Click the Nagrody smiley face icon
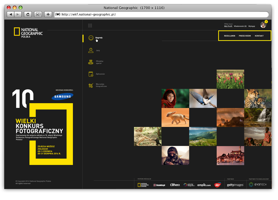 91,38
